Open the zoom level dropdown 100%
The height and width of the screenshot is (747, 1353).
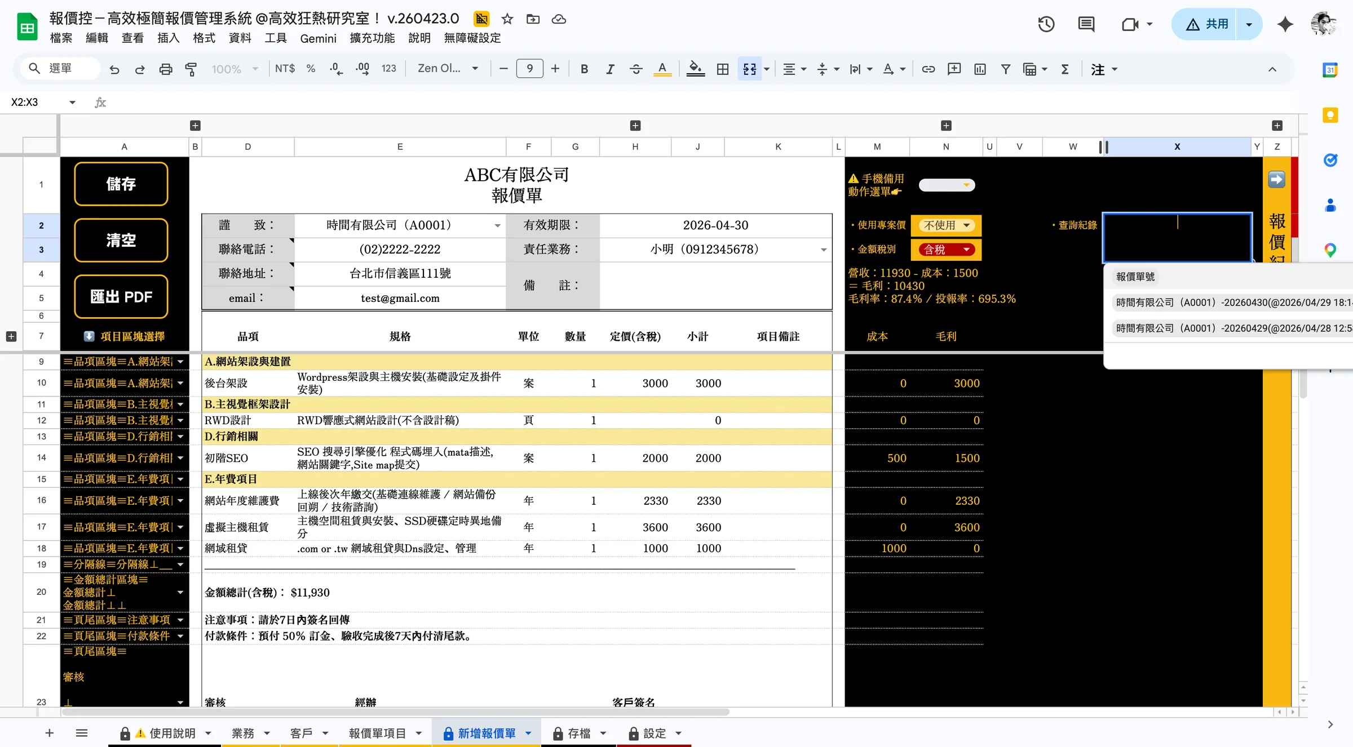pyautogui.click(x=235, y=69)
